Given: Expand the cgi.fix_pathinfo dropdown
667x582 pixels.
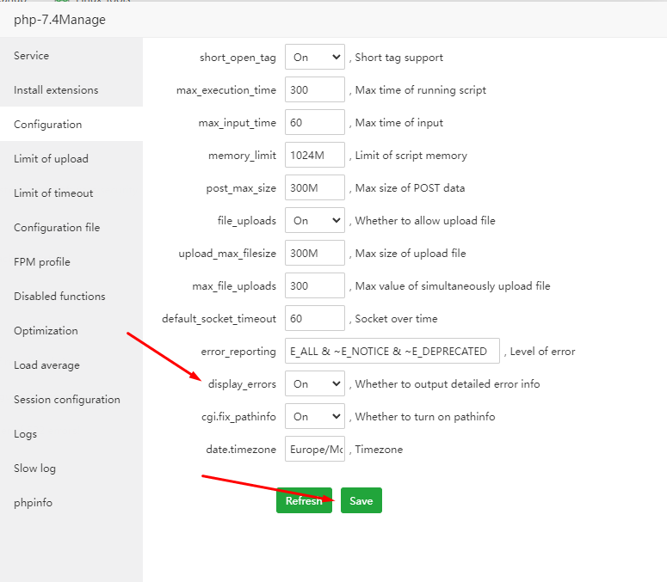Looking at the screenshot, I should (314, 417).
